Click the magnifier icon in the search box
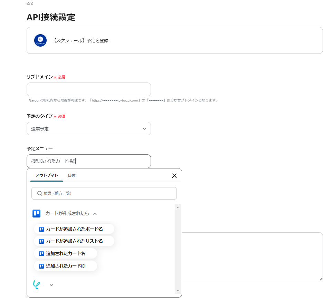The width and height of the screenshot is (334, 300). (40, 193)
